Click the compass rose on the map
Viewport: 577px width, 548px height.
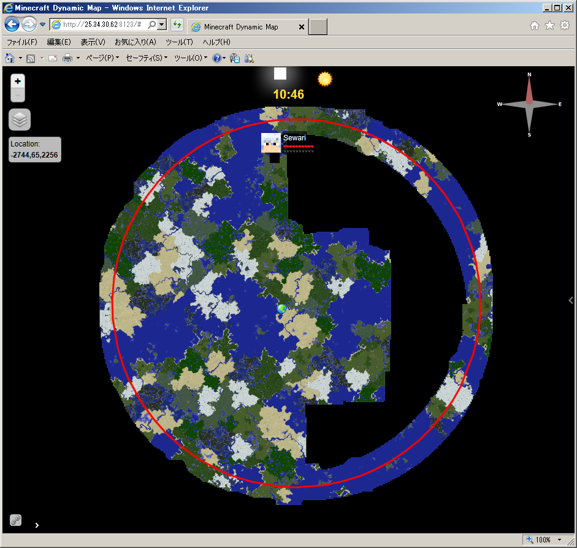pyautogui.click(x=529, y=104)
